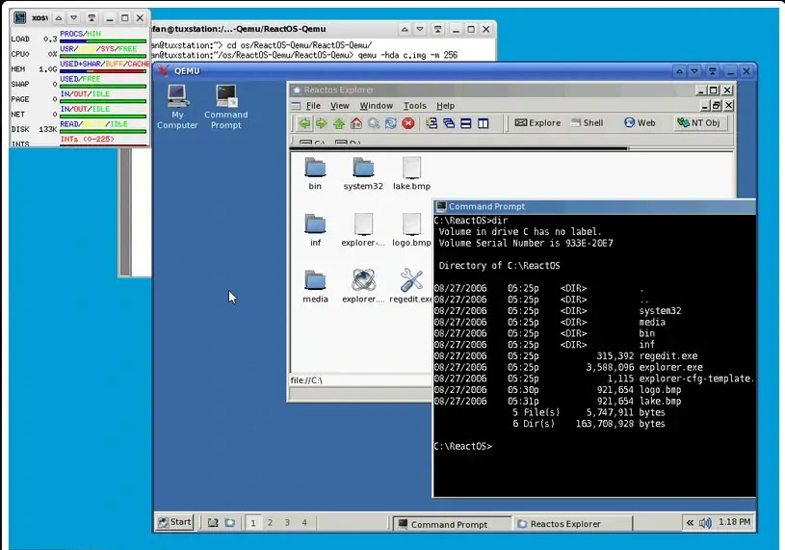This screenshot has height=550, width=785.
Task: Click the MDI child icon beside File menu
Action: click(296, 106)
